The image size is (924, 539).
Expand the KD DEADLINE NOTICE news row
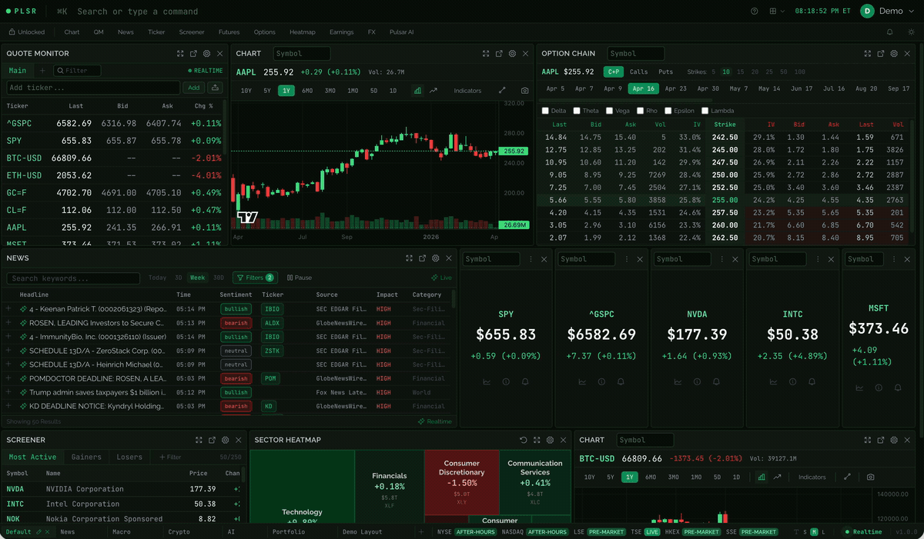pos(8,406)
